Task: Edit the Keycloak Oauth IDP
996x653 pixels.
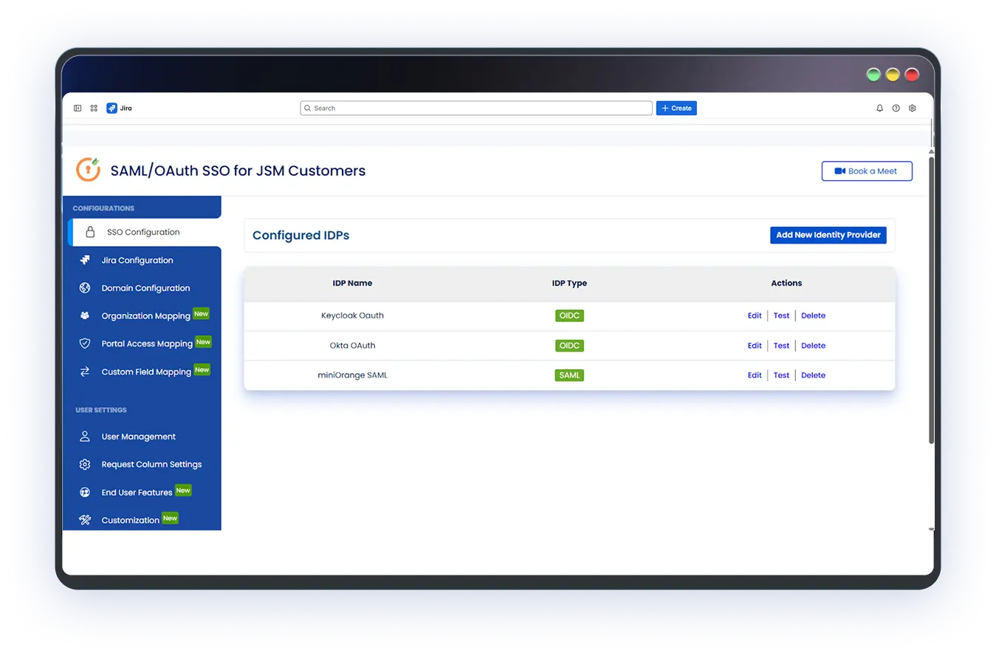Action: pyautogui.click(x=755, y=315)
